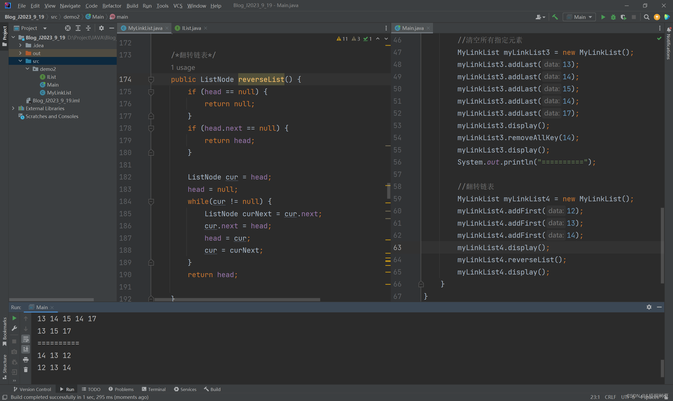Run the Main configuration from toolbar
The width and height of the screenshot is (673, 401).
603,17
